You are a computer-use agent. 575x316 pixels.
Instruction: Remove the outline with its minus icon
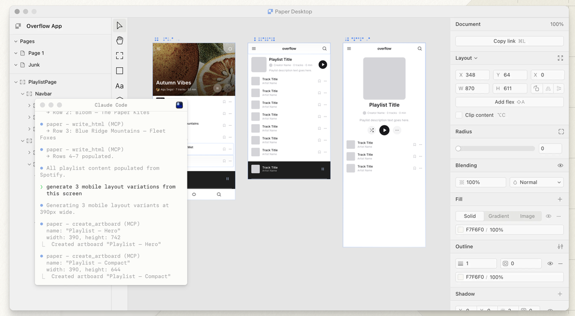tap(560, 264)
